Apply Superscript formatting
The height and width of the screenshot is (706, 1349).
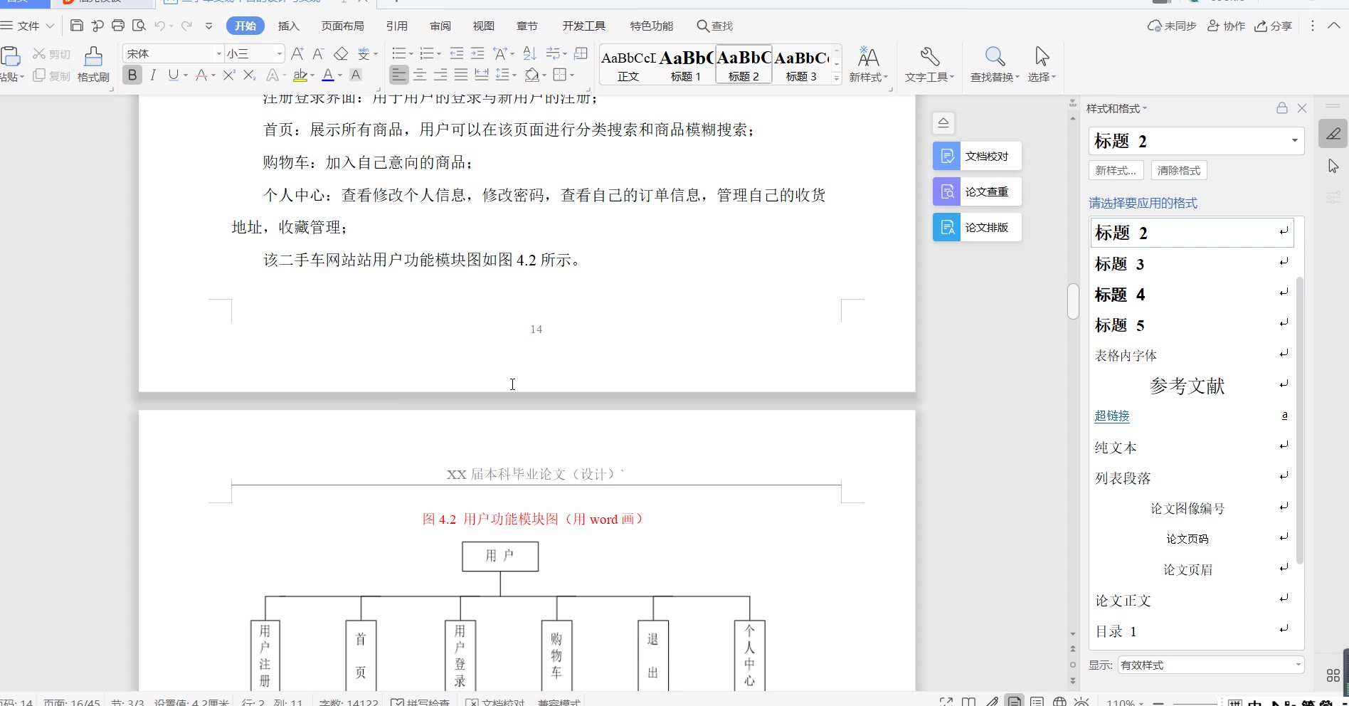click(229, 75)
